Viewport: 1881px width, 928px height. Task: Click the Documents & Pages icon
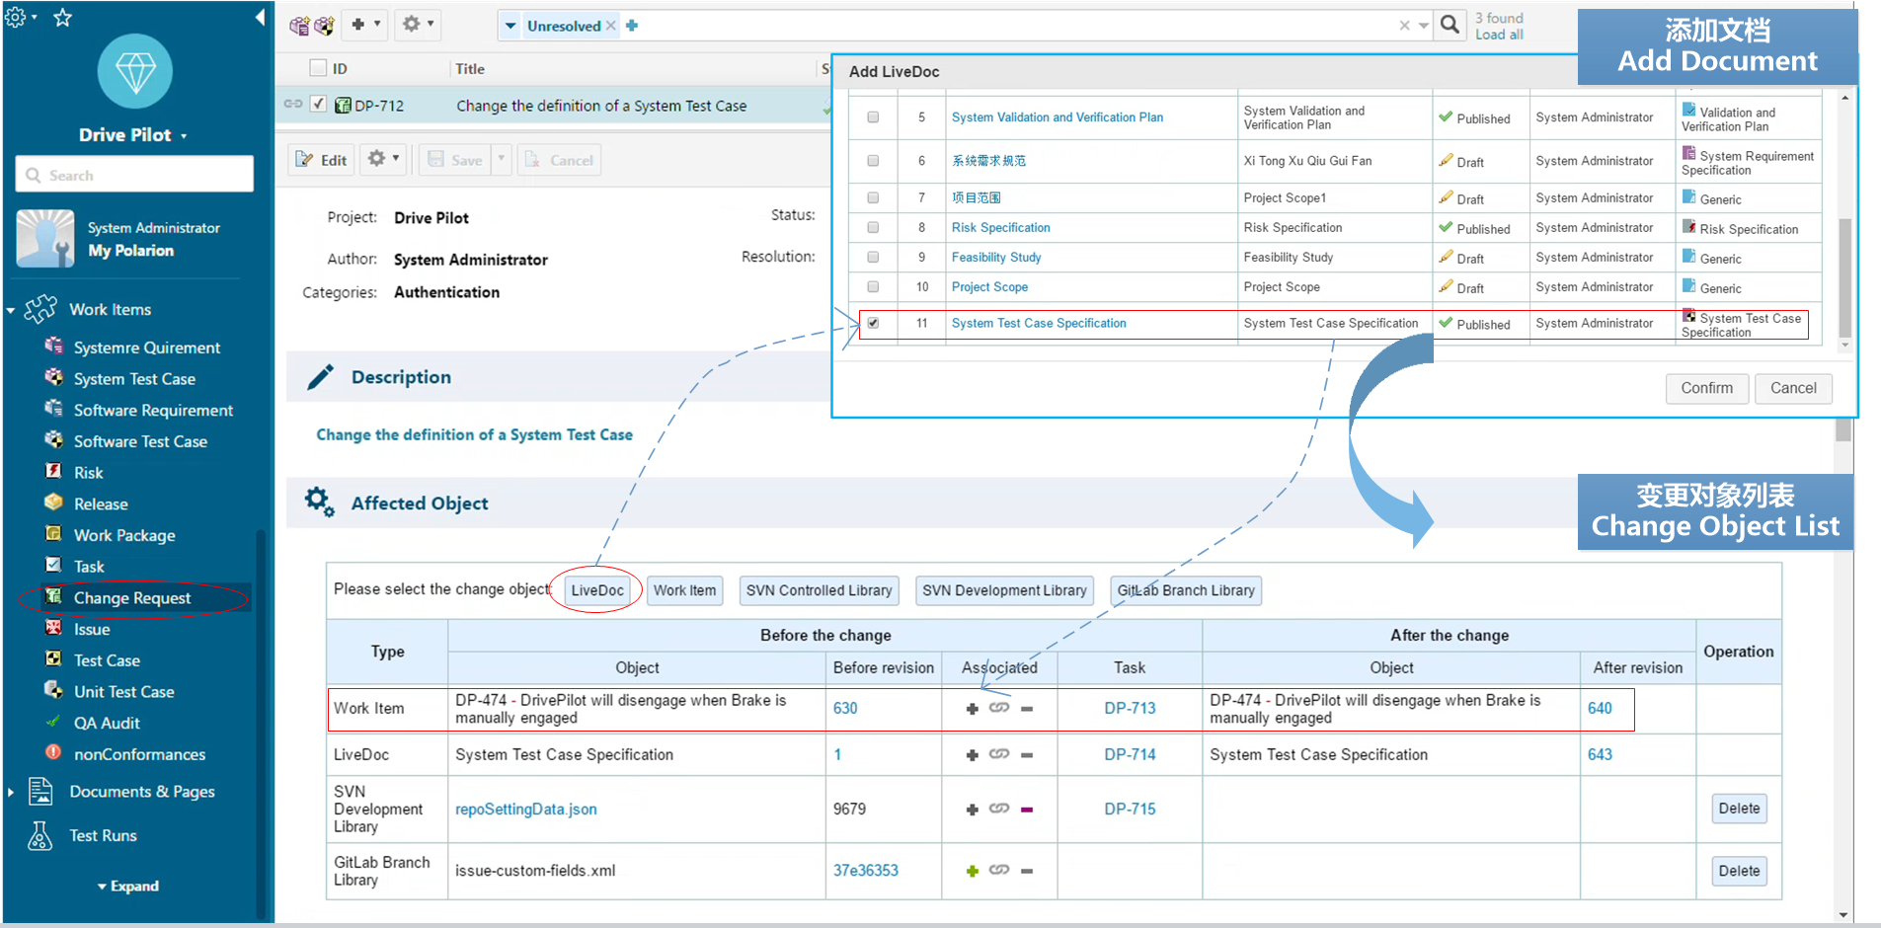tap(40, 792)
